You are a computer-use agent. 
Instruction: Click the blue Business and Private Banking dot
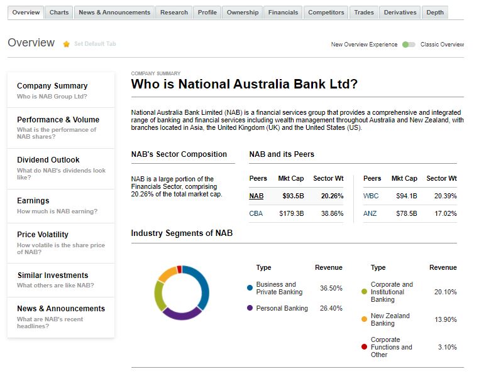click(250, 288)
